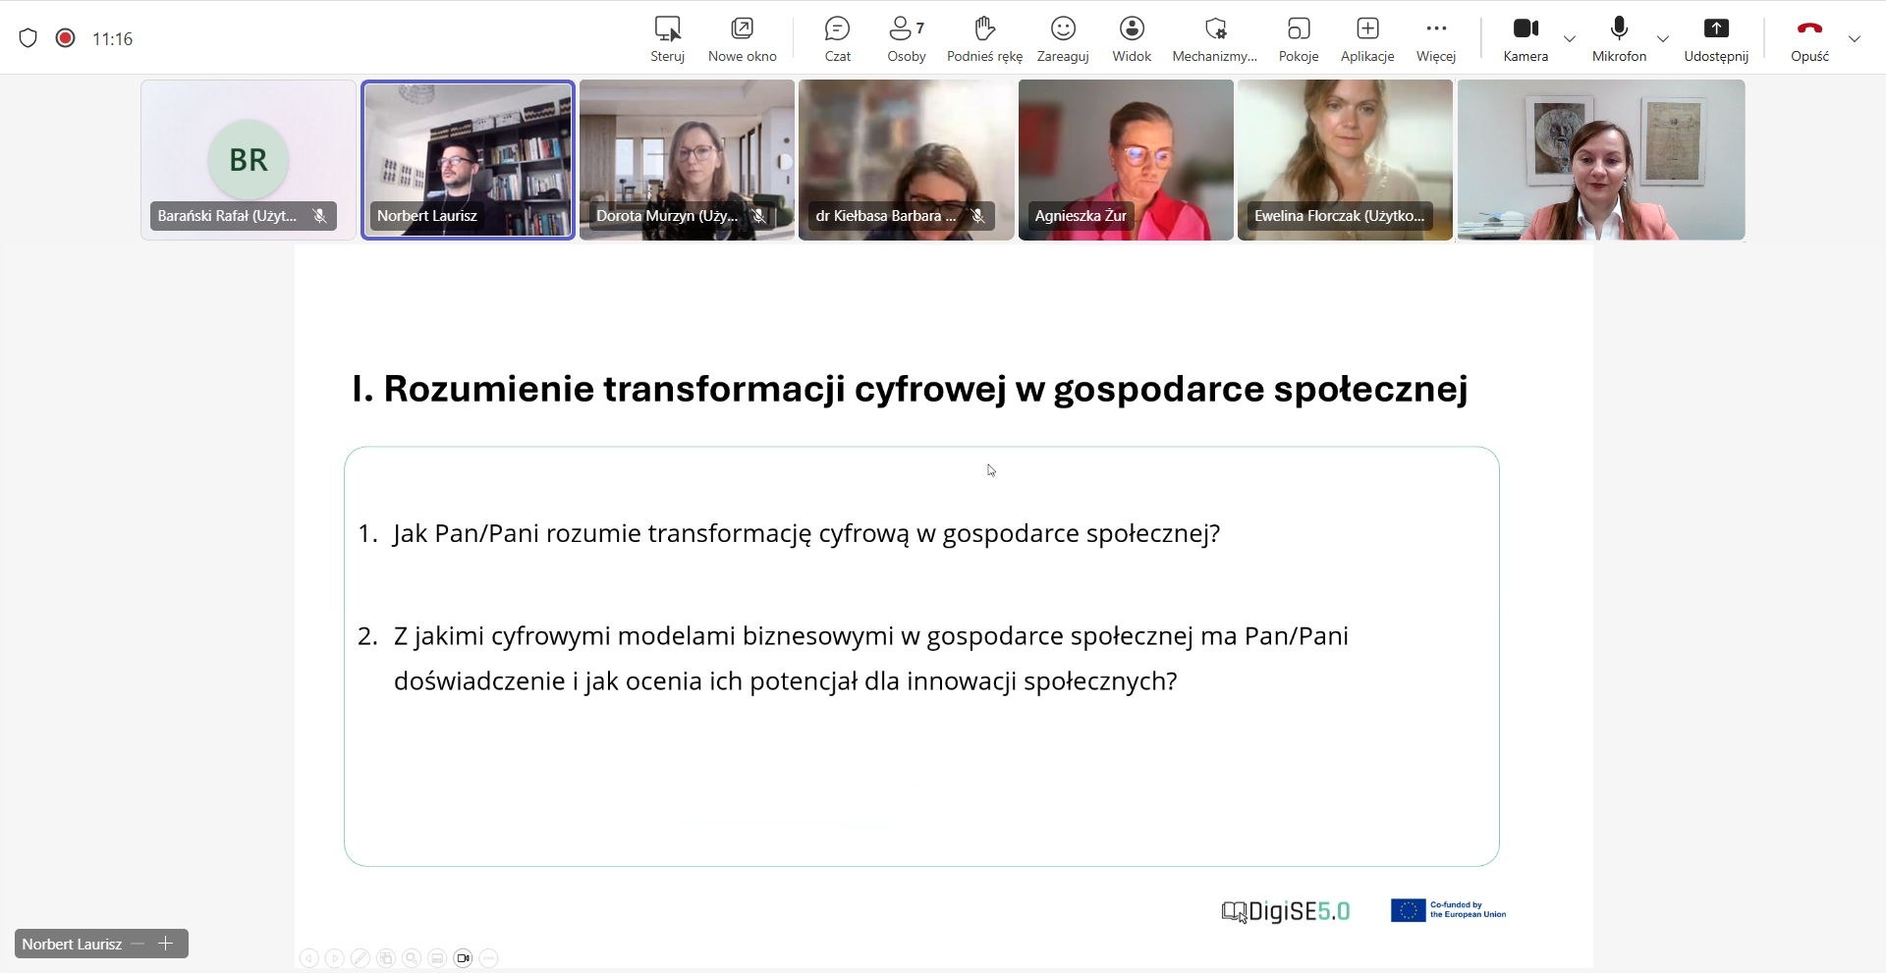Expand the Mikrofon options arrow

coord(1663,39)
